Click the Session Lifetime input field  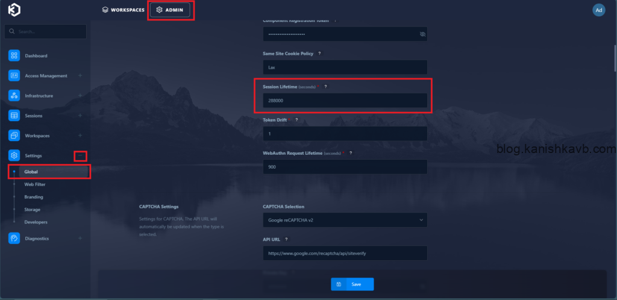point(345,101)
